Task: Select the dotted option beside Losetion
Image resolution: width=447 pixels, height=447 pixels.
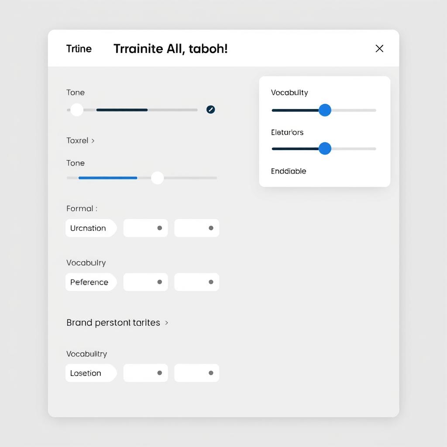Action: pos(145,373)
